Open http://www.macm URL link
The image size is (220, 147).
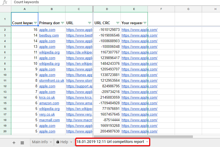click(x=79, y=120)
